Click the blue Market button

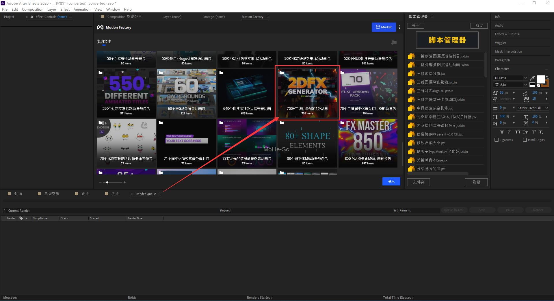click(x=383, y=27)
